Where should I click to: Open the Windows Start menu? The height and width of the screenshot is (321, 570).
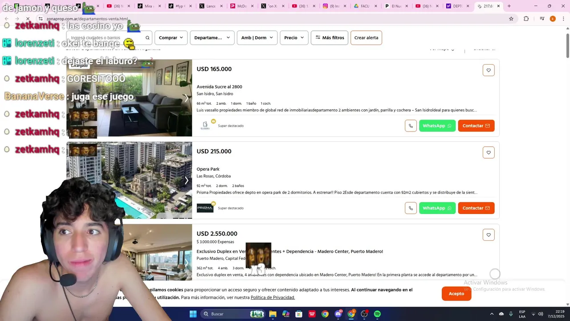[193, 314]
